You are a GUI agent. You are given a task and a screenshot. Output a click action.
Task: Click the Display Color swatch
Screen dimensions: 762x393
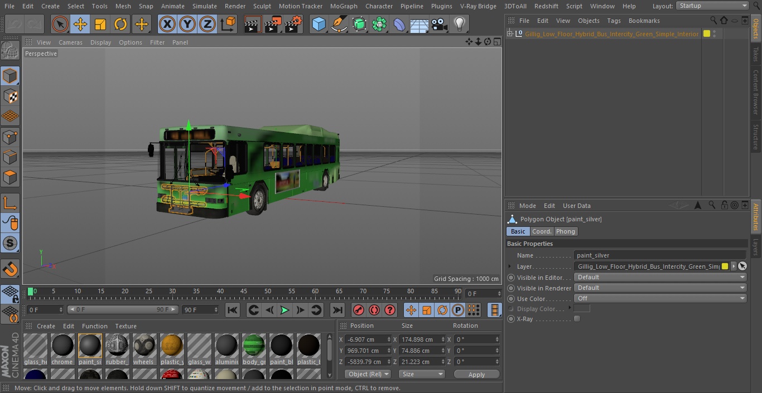582,309
